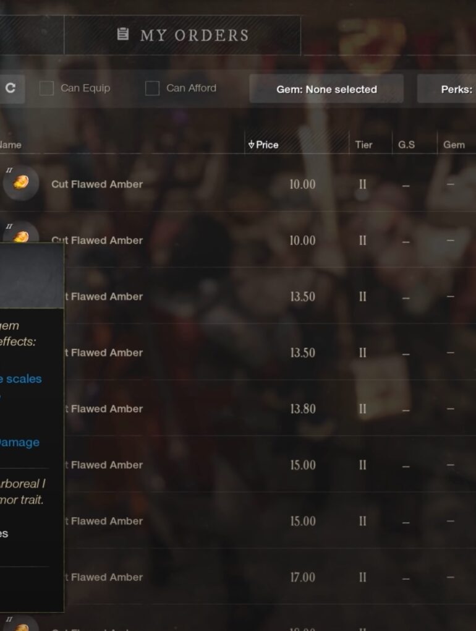This screenshot has height=631, width=476.
Task: Select the 13.80 priced amber listing
Action: click(x=302, y=409)
